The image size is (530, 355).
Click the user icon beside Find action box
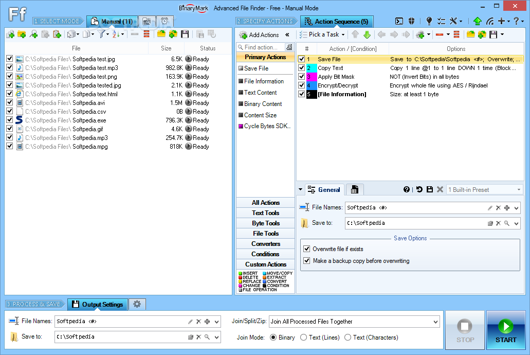[x=289, y=47]
